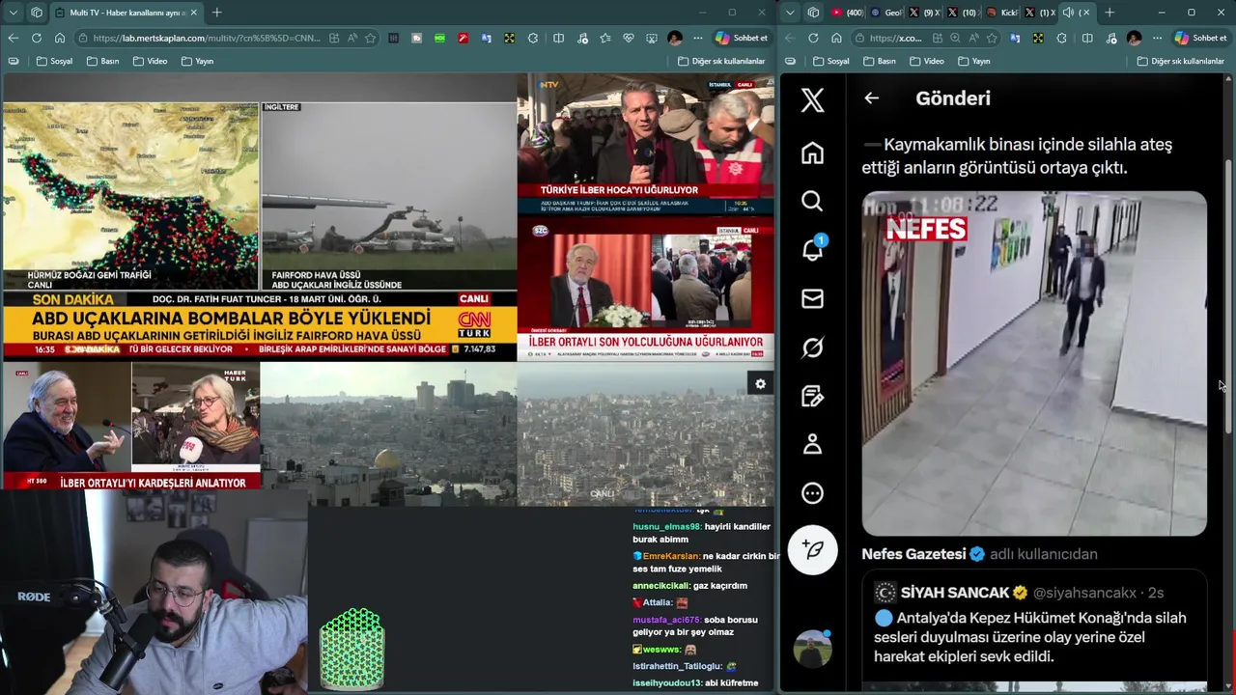The width and height of the screenshot is (1236, 695).
Task: Switch to the (10) X tab
Action: click(x=964, y=13)
